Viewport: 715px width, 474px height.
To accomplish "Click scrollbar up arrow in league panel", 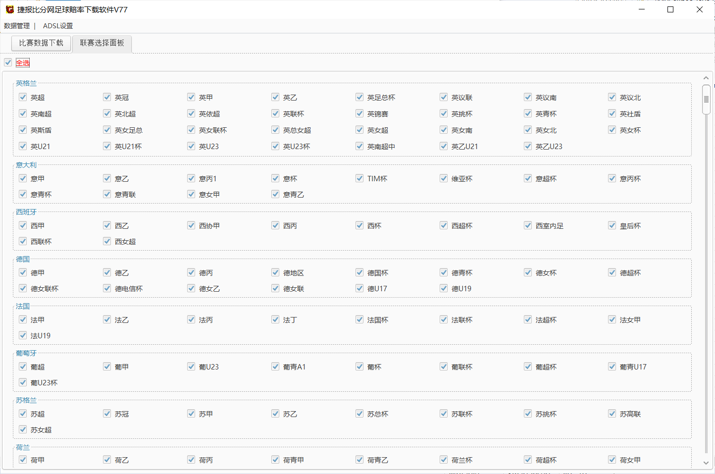I will [x=706, y=78].
